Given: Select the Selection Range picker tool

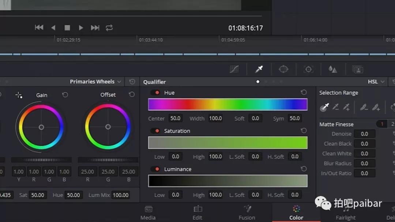Looking at the screenshot, I should point(324,107).
